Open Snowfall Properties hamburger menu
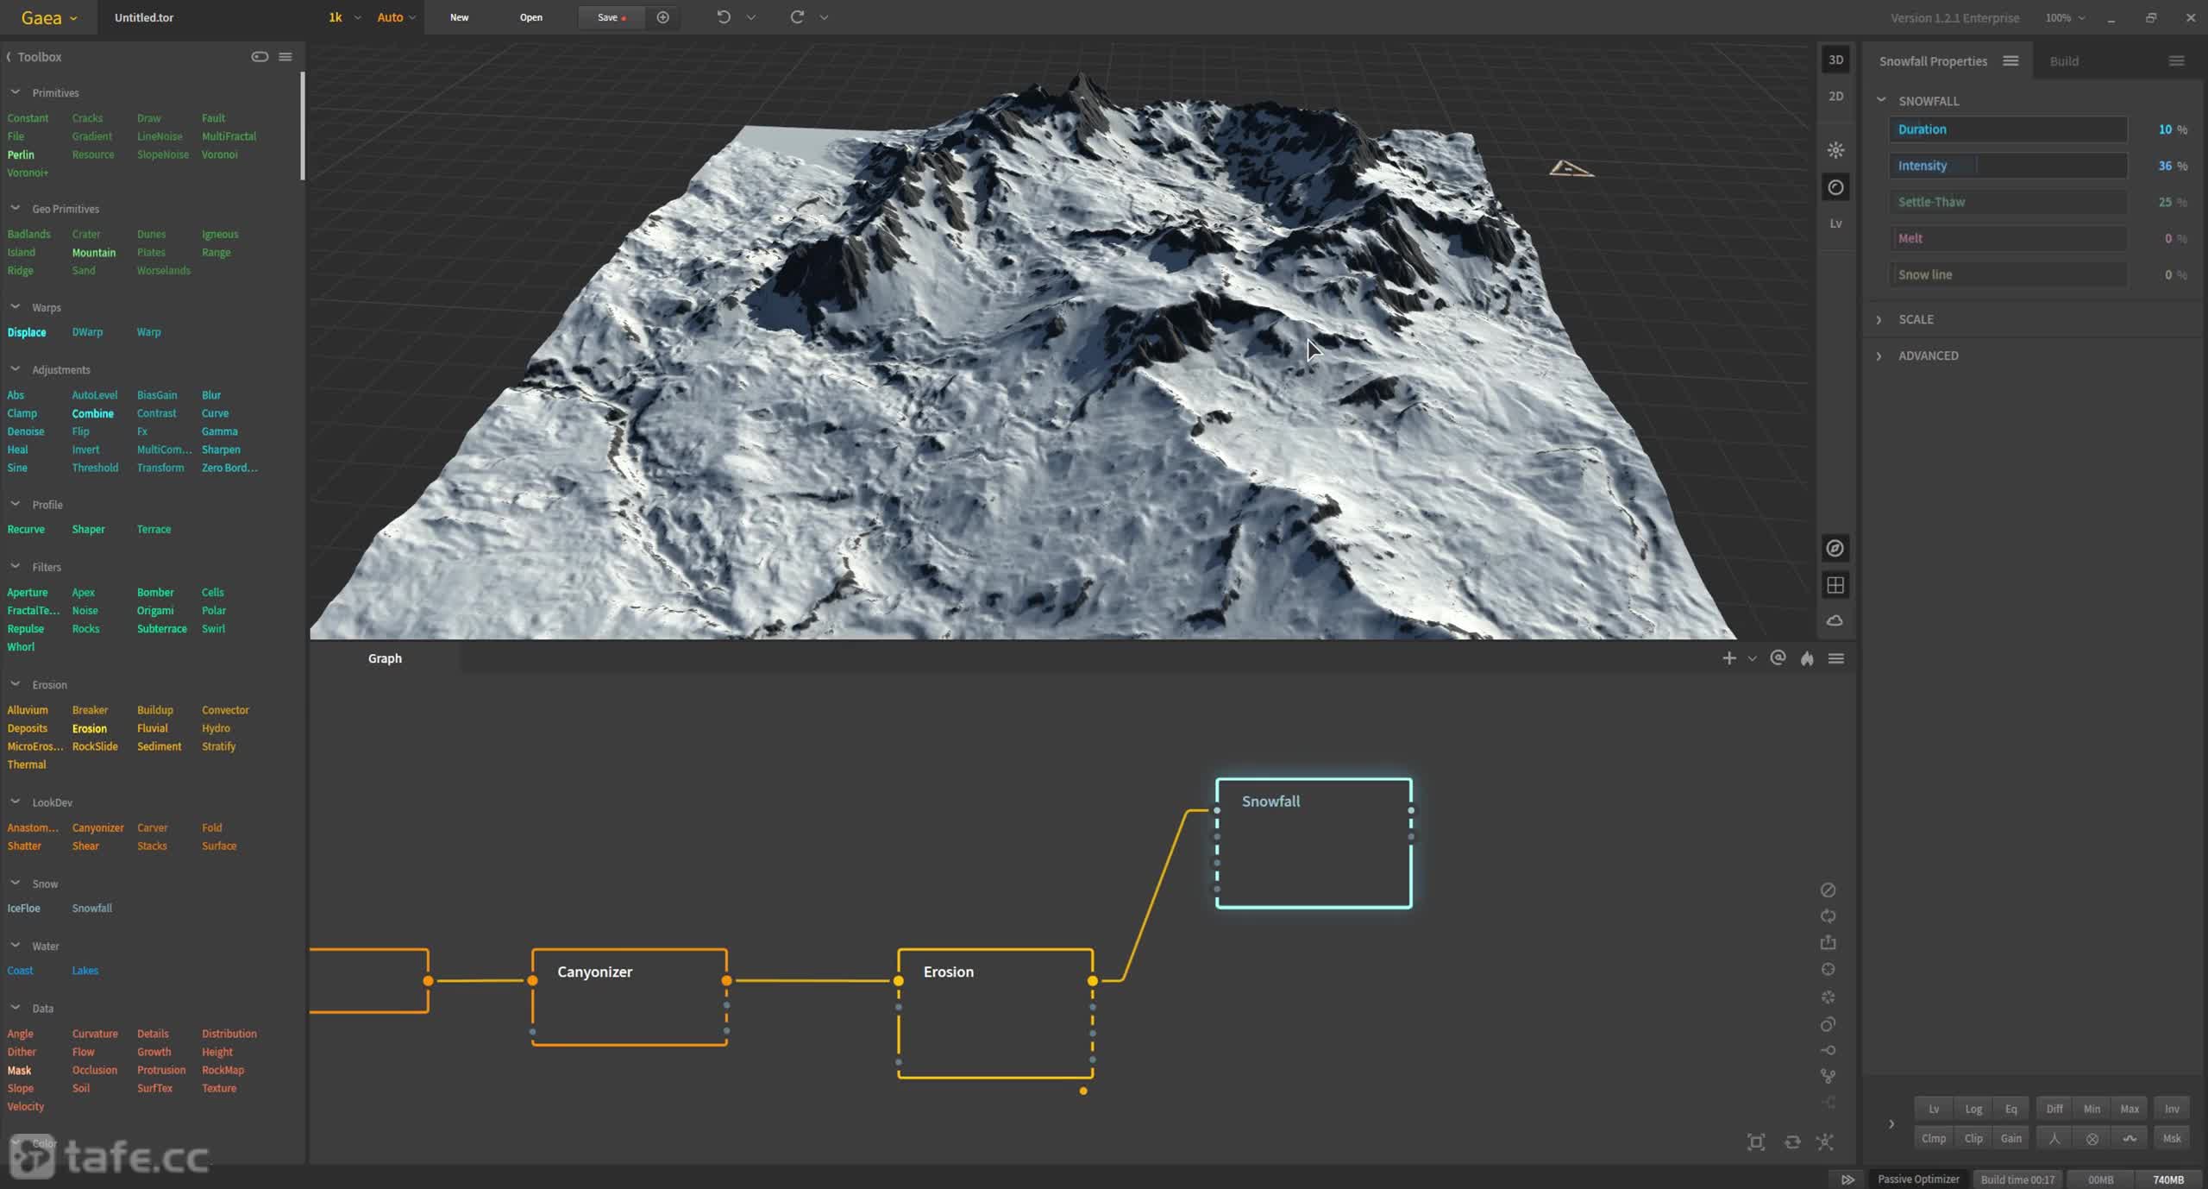The height and width of the screenshot is (1189, 2208). (2010, 61)
